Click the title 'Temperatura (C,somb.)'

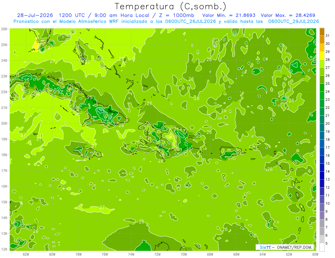tap(171, 6)
